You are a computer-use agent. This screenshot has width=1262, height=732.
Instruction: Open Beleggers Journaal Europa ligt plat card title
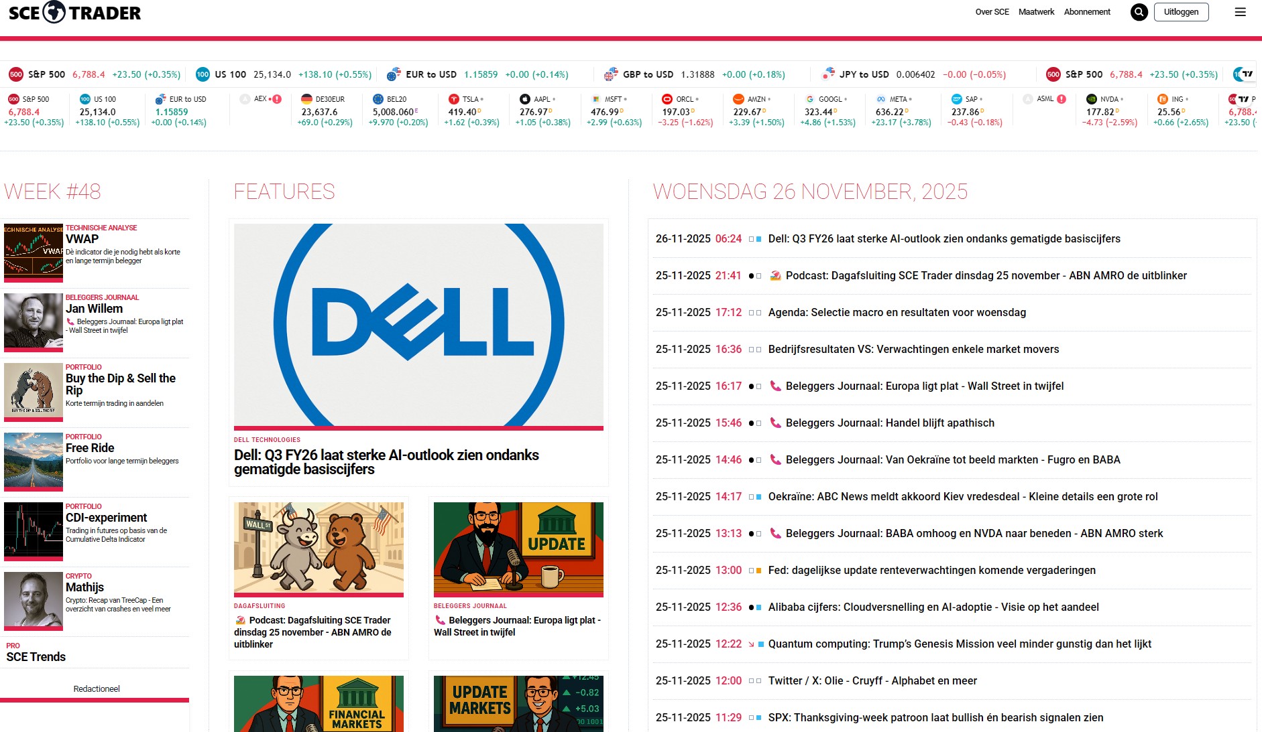(x=518, y=626)
